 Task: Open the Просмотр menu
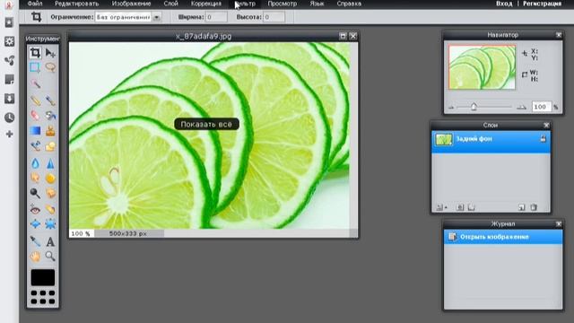(283, 4)
